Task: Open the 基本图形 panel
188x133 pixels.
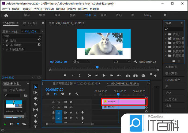Action: [x=171, y=67]
